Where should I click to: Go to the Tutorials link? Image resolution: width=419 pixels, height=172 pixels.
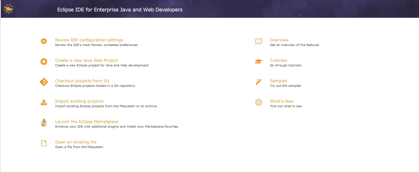pyautogui.click(x=278, y=60)
